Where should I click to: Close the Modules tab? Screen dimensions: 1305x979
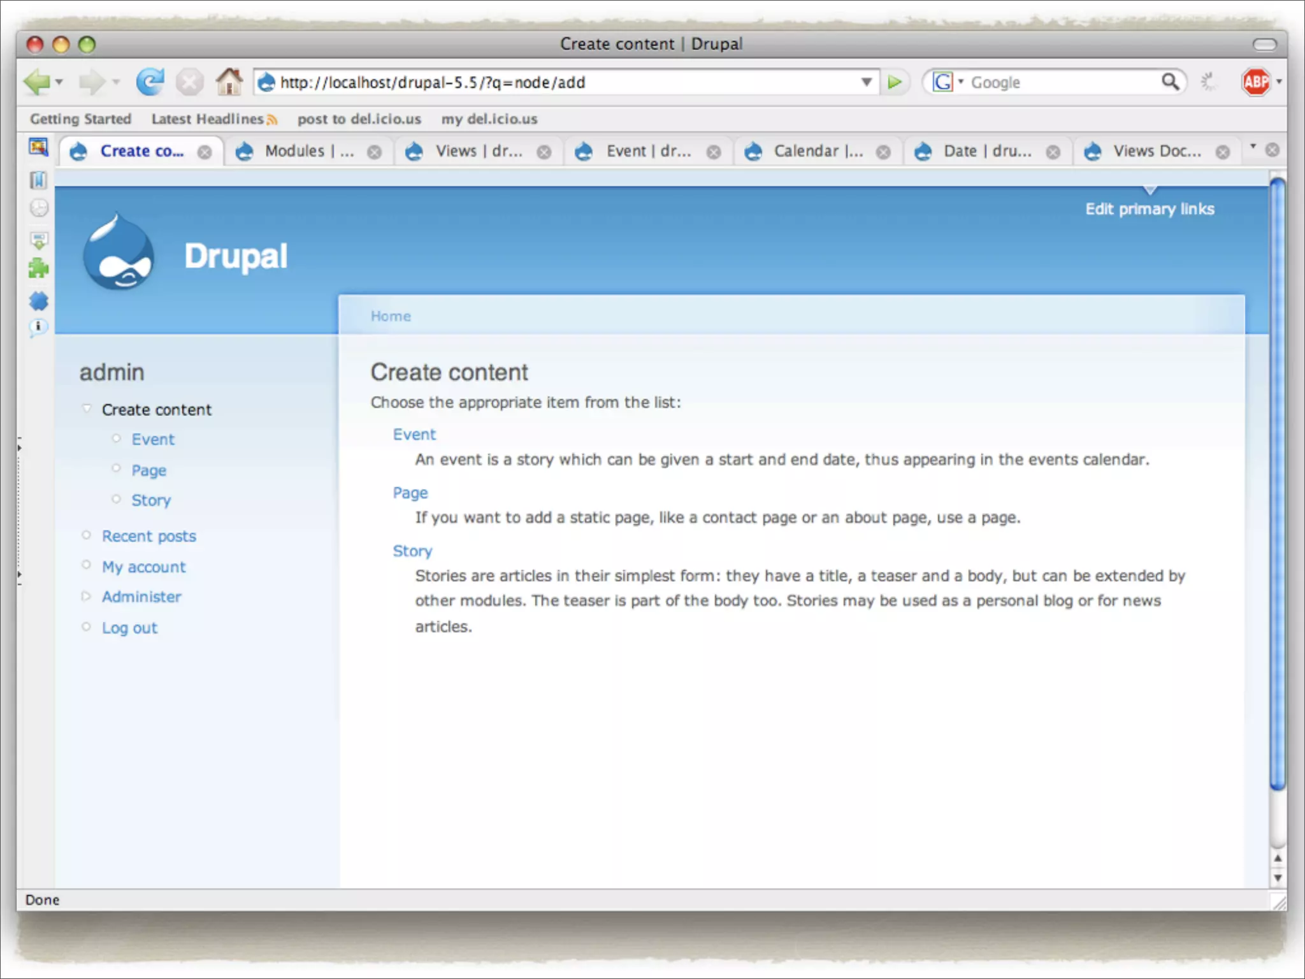pyautogui.click(x=375, y=152)
